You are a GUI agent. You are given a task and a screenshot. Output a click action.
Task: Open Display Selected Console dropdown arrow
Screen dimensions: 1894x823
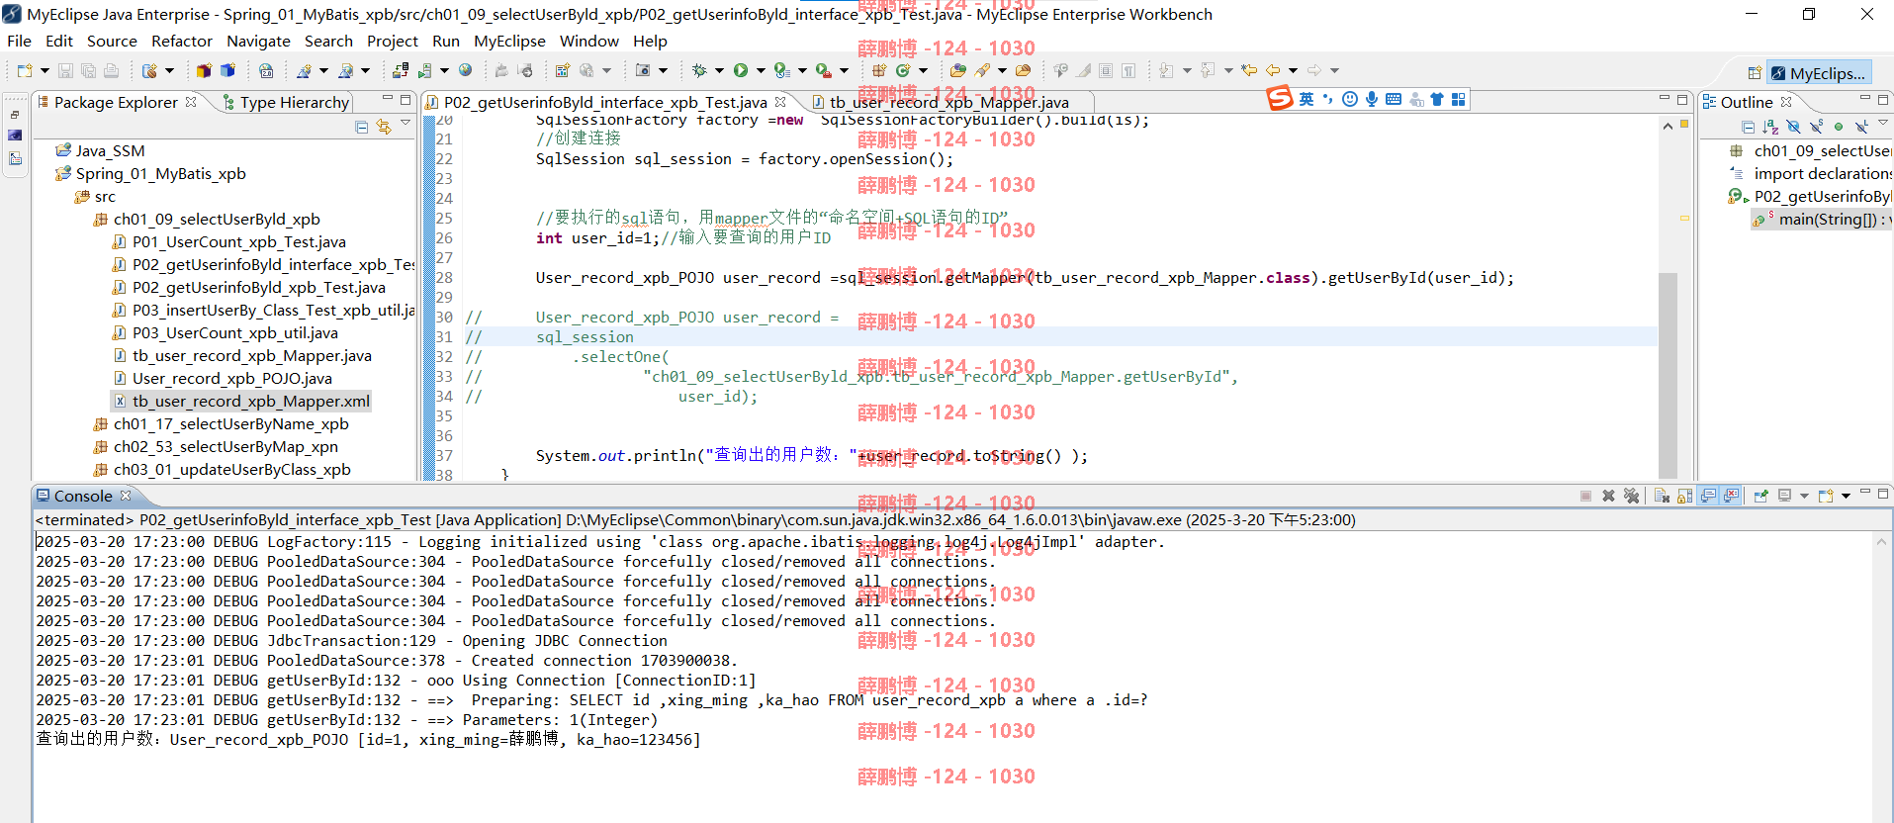click(1804, 496)
